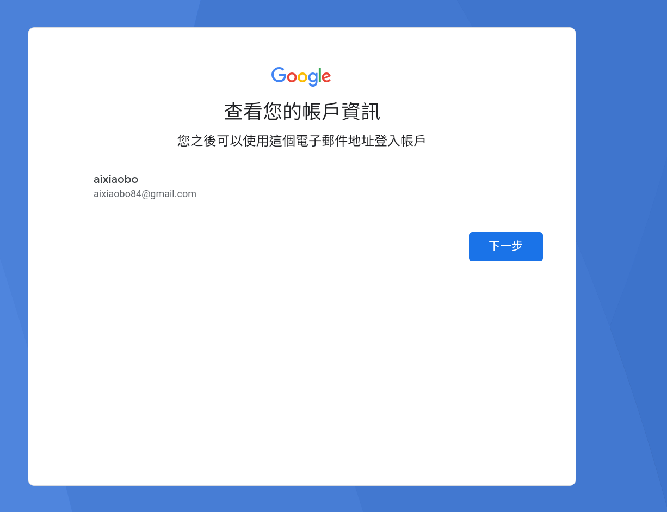Viewport: 667px width, 512px height.
Task: Click the blue lowercase g in logo
Action: click(313, 78)
